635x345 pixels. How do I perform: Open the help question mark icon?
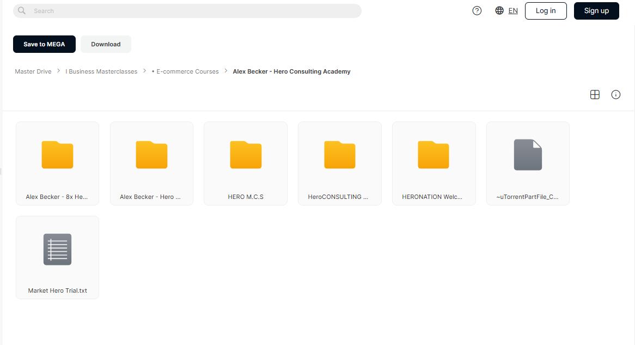coord(477,11)
